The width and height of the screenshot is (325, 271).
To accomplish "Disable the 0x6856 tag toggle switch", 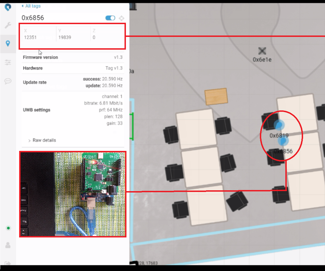I will pyautogui.click(x=110, y=18).
